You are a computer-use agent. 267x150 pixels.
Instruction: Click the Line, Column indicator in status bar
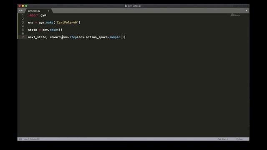coord(32,139)
